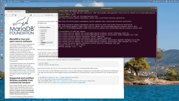Screen dimensions: 179x101
Task: Close the MariaDB browser tab
Action: pos(24,12)
